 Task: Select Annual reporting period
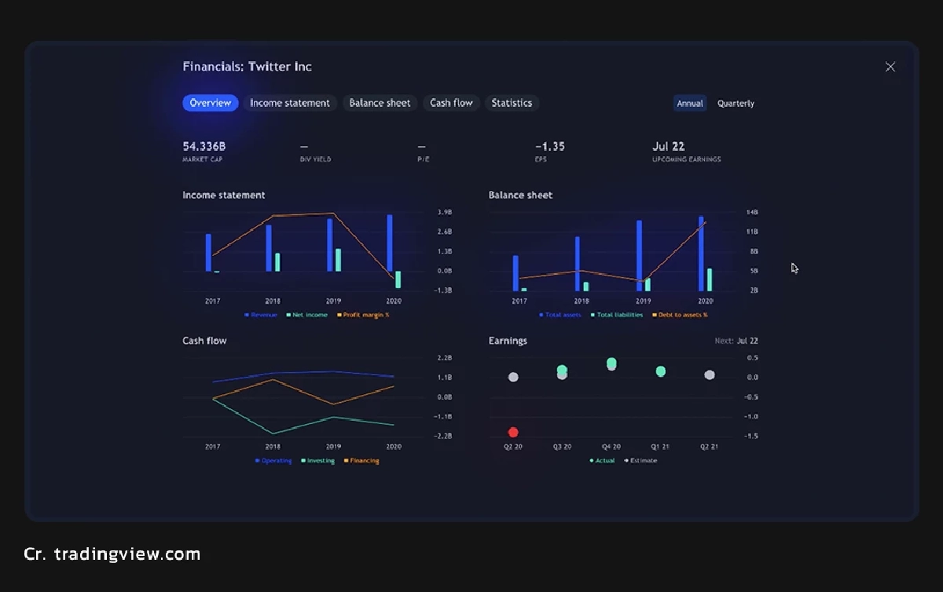click(x=689, y=103)
